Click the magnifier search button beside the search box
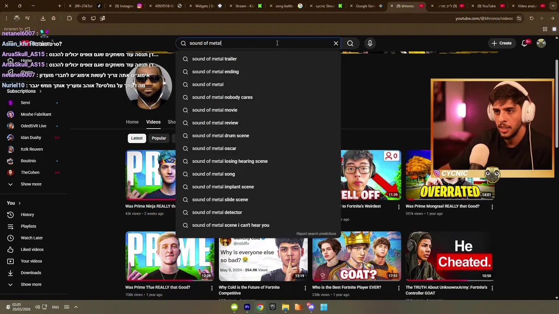Screen dimensions: 559x314 pyautogui.click(x=350, y=43)
